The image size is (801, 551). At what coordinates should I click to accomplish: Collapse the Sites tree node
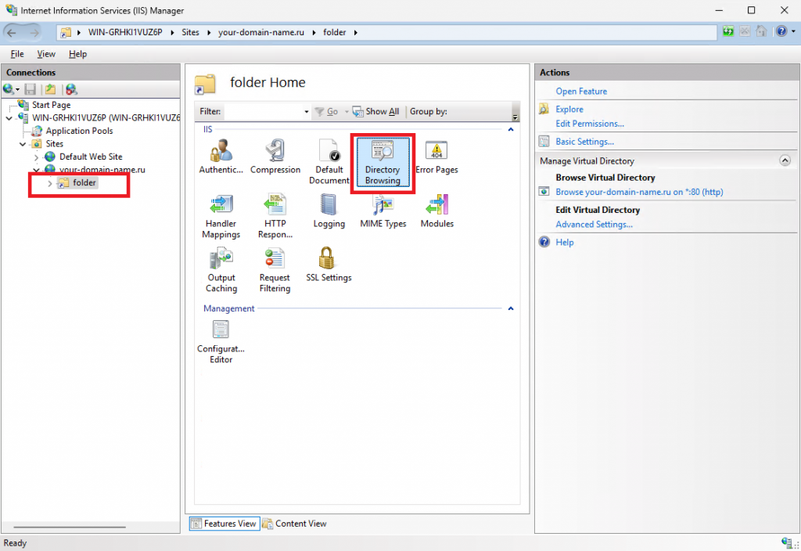(23, 144)
